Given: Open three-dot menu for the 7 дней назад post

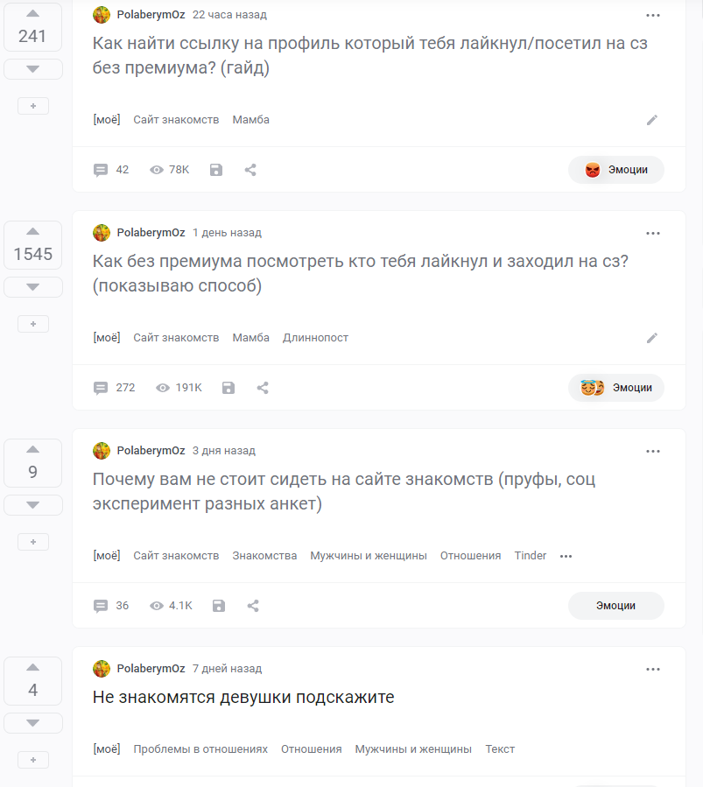Looking at the screenshot, I should (653, 669).
